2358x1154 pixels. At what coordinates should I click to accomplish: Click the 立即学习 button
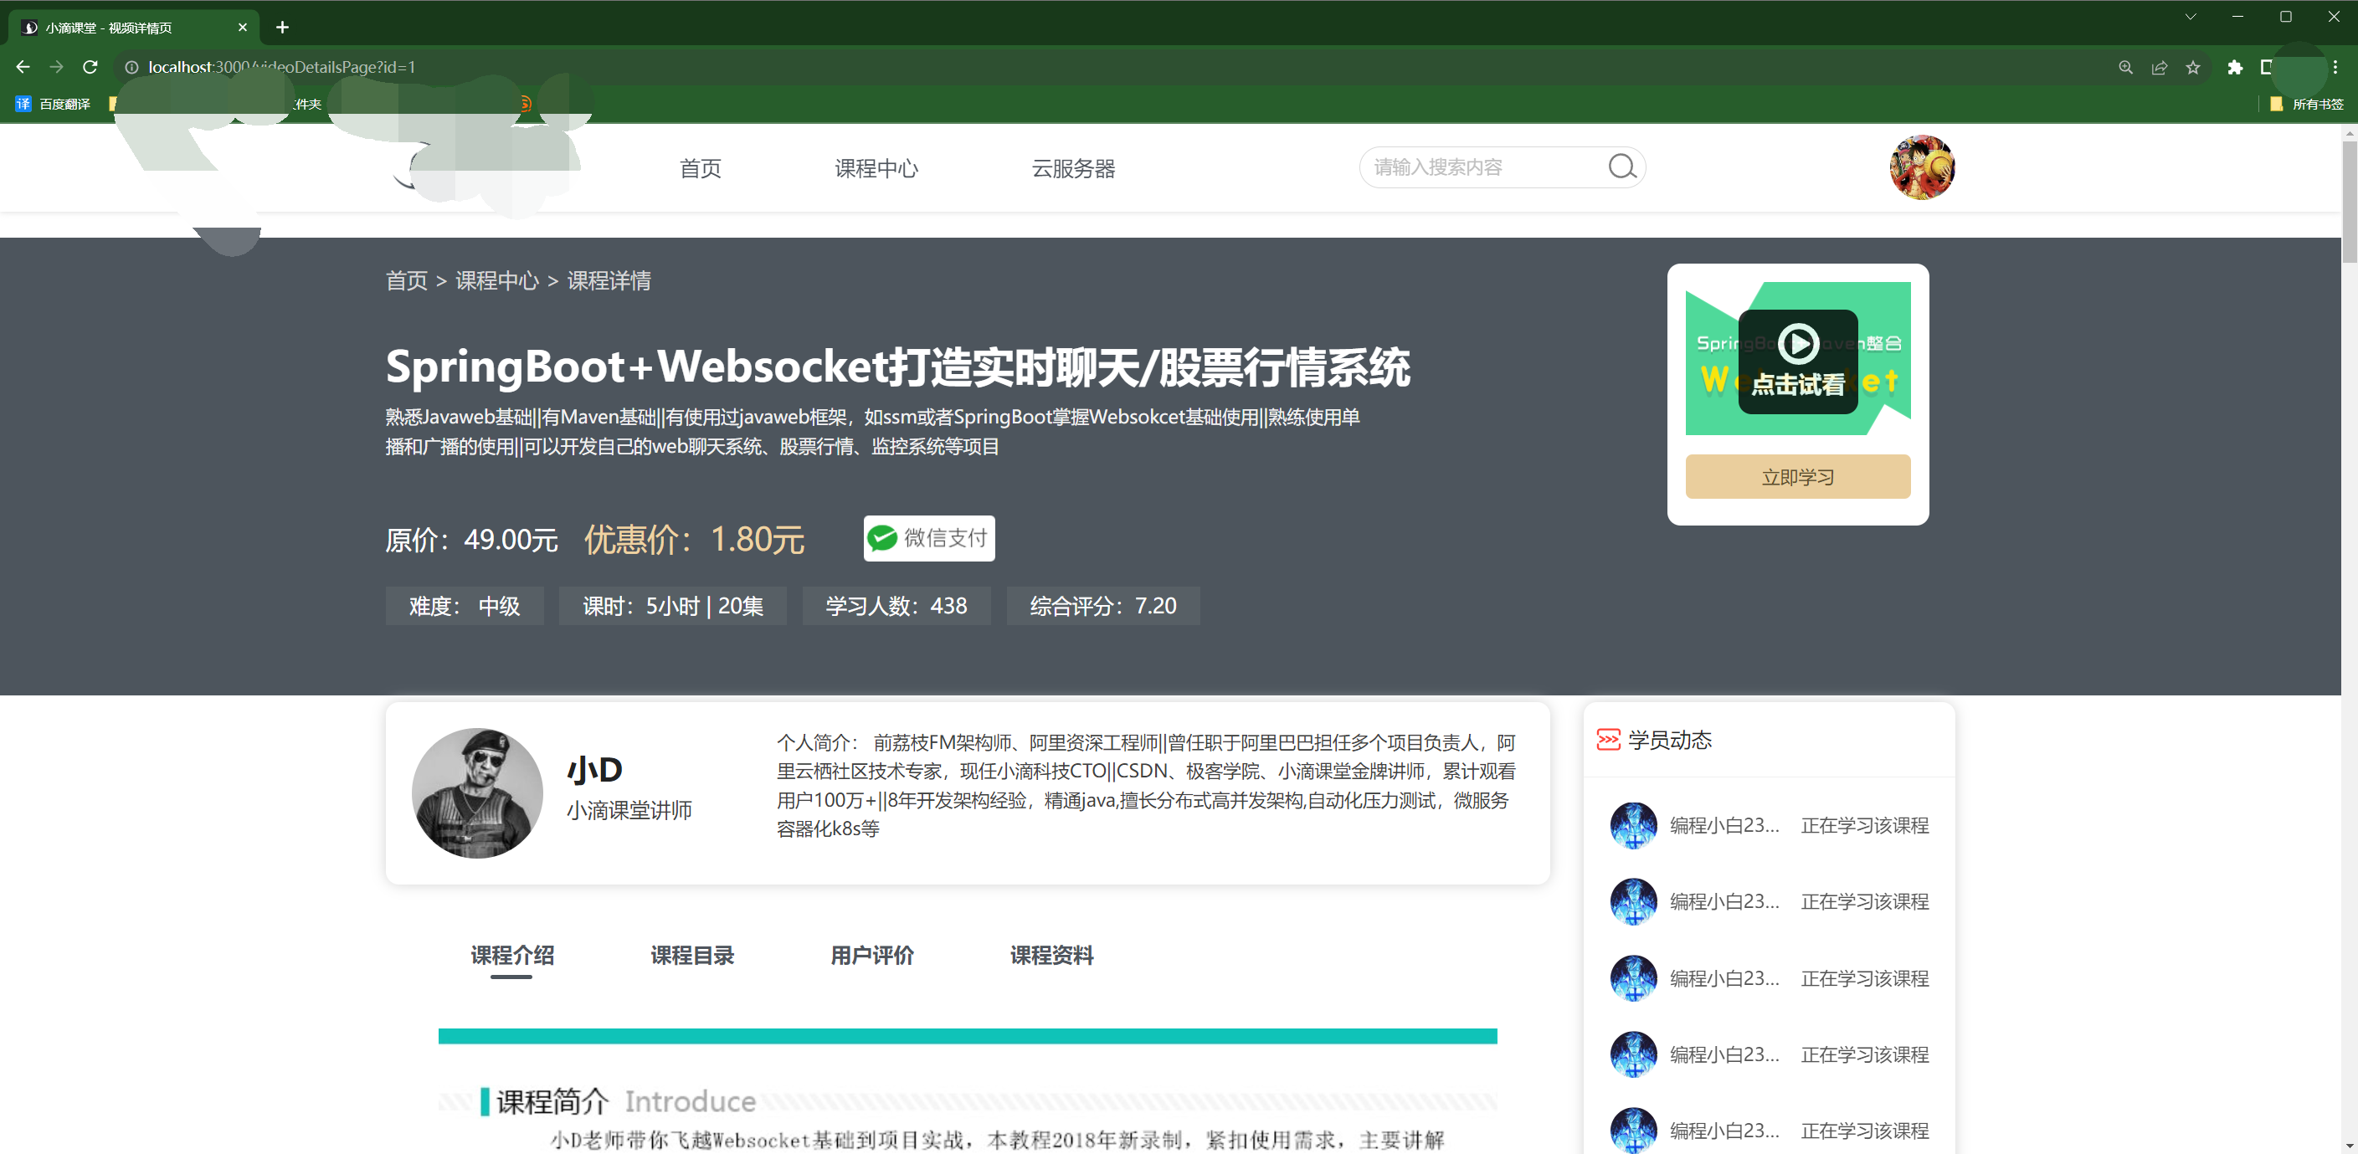coord(1798,477)
